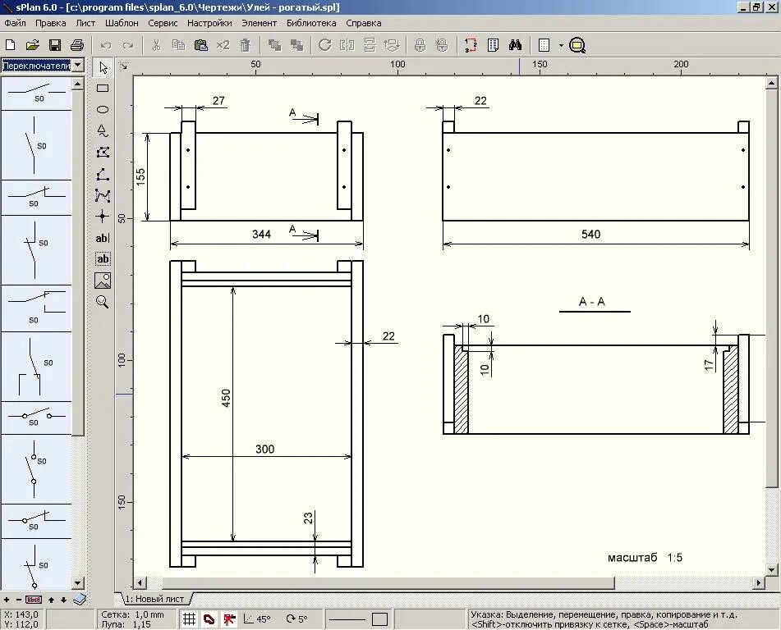
Task: Open the Переключатели library dropdown
Action: coord(78,65)
